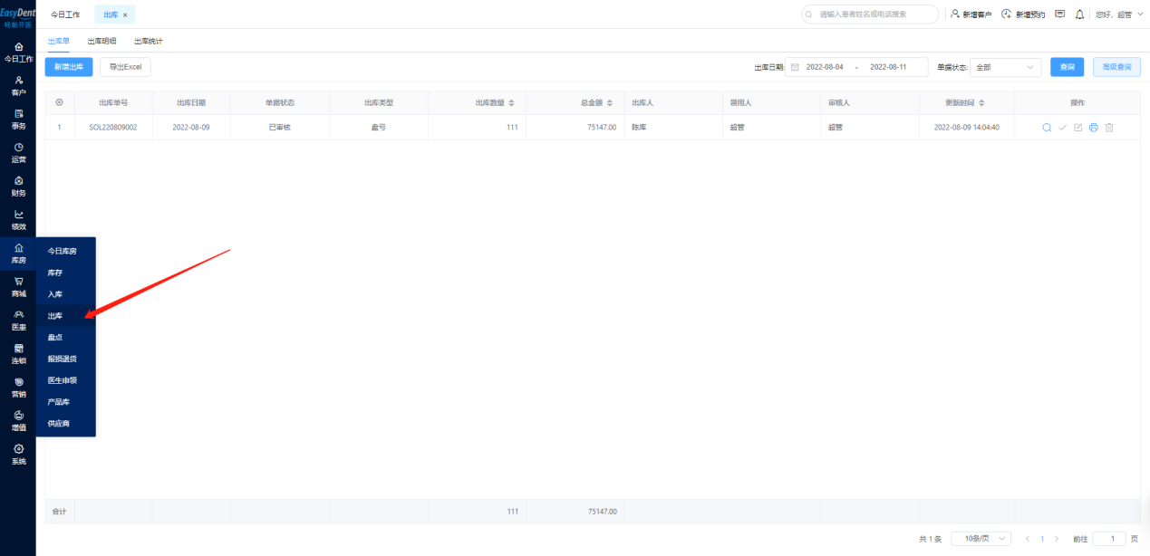1150x556 pixels.
Task: Click the 新增出库 button
Action: coord(69,67)
